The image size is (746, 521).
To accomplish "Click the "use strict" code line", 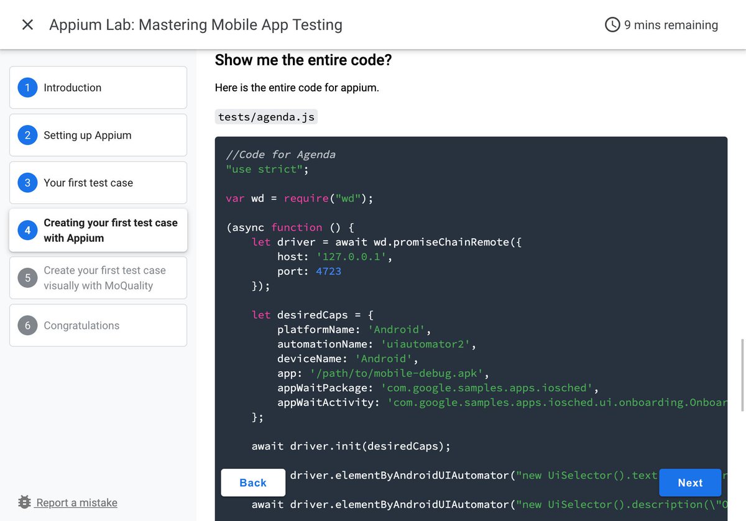I will coord(267,169).
